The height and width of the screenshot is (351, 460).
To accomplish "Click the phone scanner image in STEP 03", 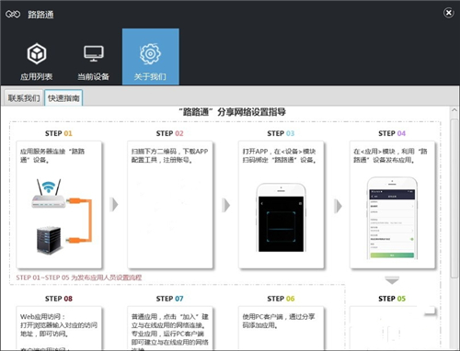I will coord(281,218).
